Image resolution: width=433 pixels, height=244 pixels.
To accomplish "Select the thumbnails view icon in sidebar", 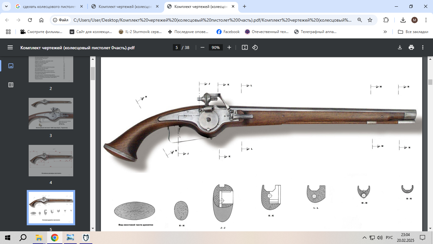I will (11, 66).
